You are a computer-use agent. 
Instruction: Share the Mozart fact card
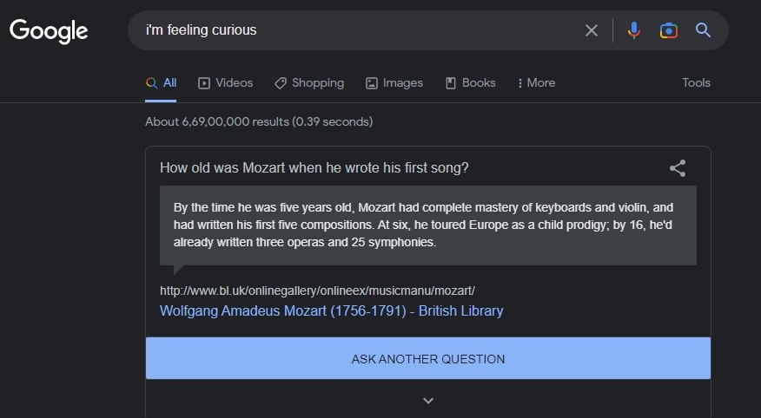pos(678,168)
